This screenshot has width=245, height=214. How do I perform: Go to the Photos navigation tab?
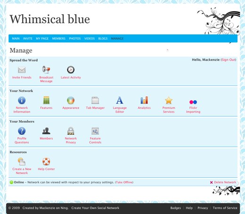75,39
